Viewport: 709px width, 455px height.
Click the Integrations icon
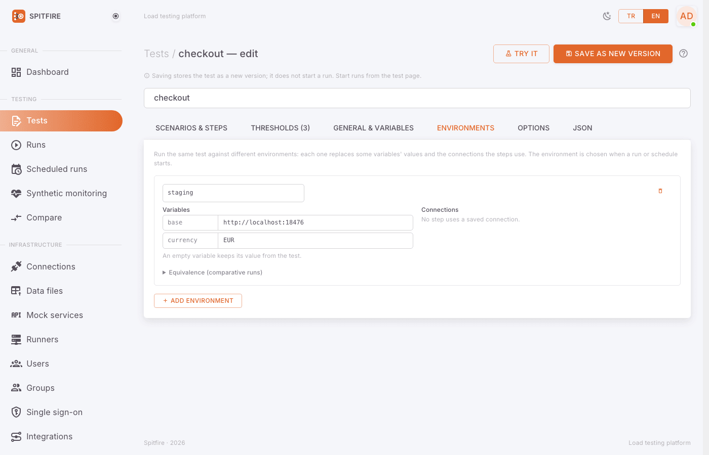16,437
